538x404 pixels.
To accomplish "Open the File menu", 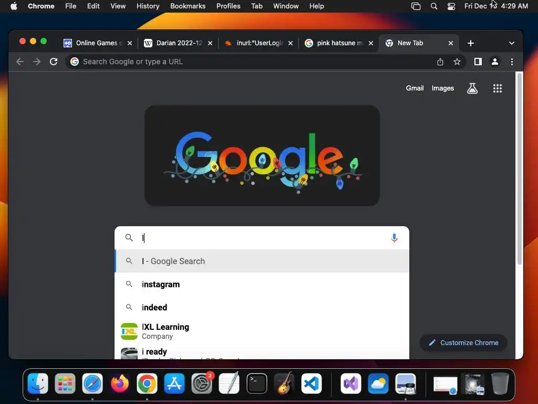I will click(x=71, y=6).
